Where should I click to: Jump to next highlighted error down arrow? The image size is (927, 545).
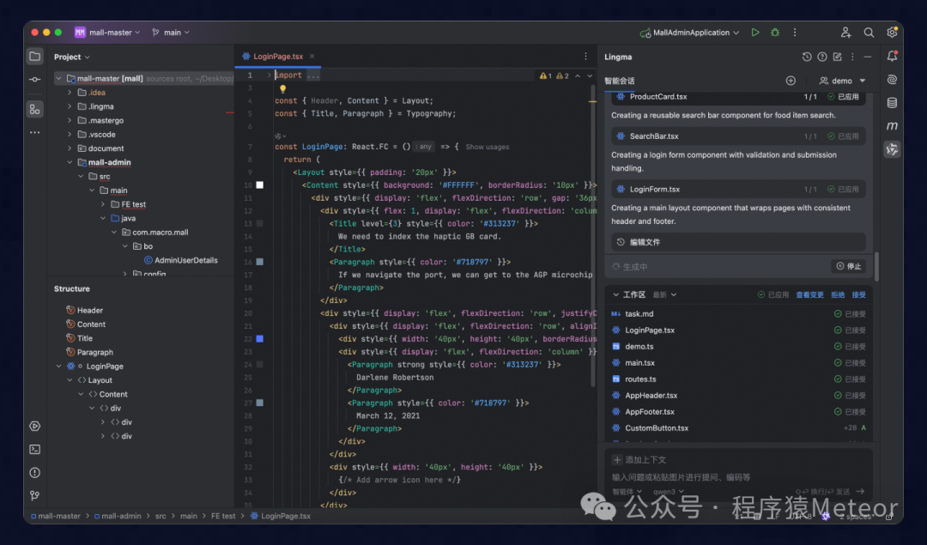[590, 76]
